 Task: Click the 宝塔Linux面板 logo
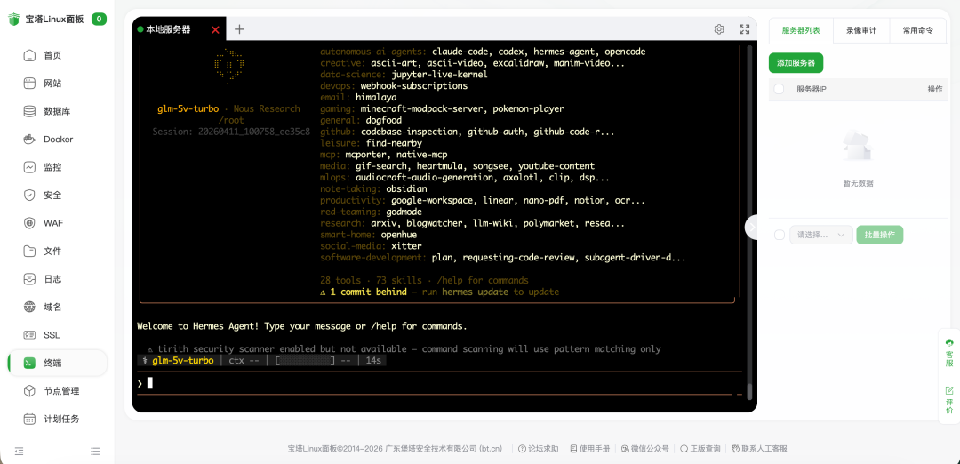click(x=45, y=19)
